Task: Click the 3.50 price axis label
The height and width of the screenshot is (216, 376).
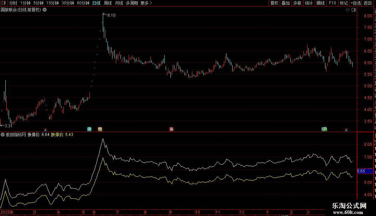Action: (x=368, y=121)
